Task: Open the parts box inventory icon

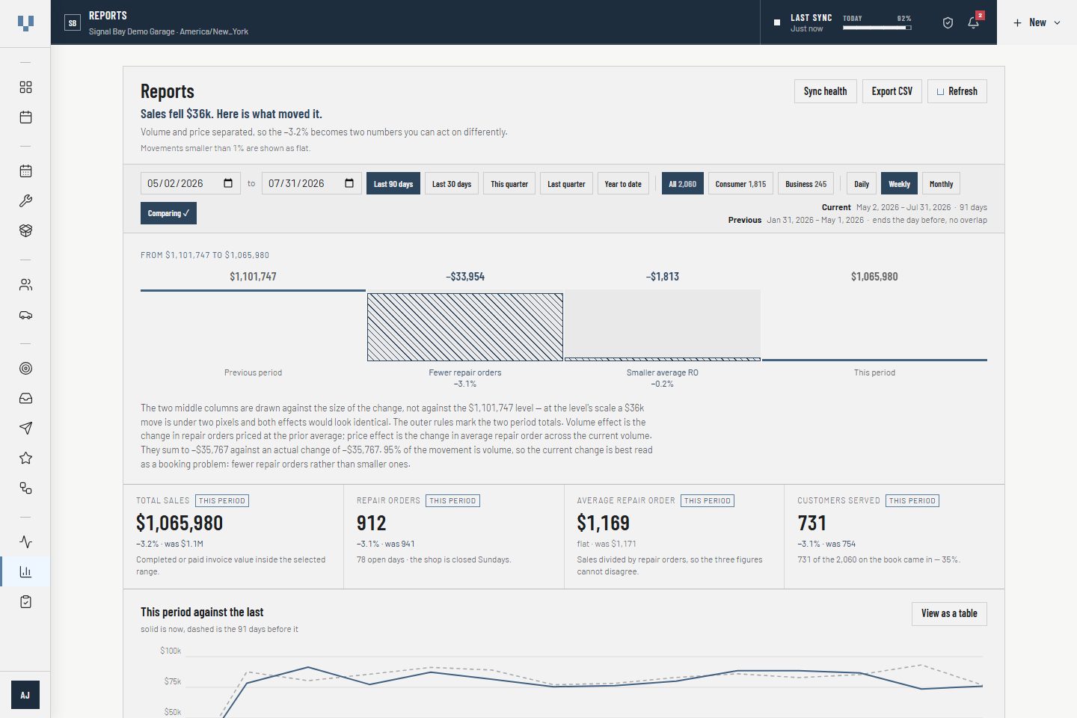Action: [25, 231]
